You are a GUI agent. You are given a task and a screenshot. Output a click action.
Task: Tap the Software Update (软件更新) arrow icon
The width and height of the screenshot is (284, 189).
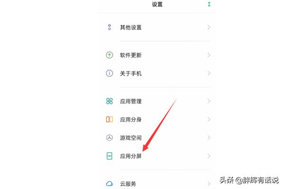[x=109, y=55]
